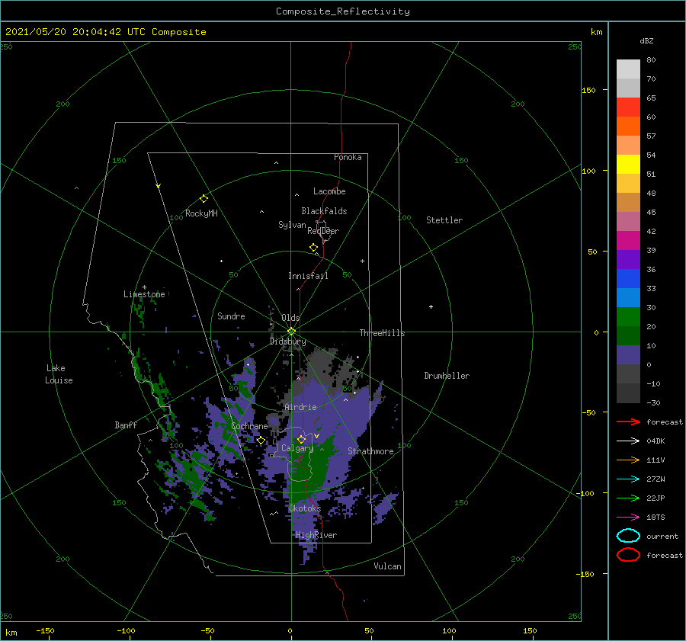Click the yellow 54 dBZ color swatch
The width and height of the screenshot is (686, 641).
[x=628, y=164]
